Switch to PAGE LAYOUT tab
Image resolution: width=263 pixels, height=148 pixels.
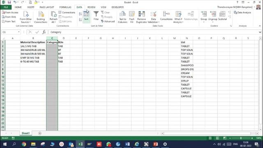point(47,7)
